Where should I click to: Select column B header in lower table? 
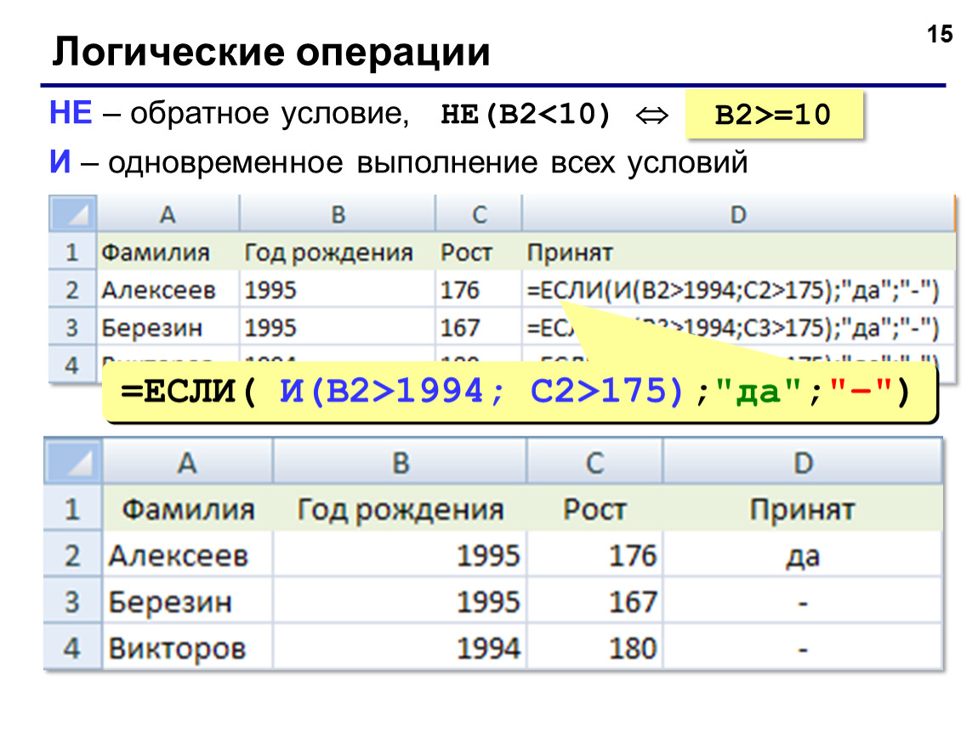click(400, 461)
